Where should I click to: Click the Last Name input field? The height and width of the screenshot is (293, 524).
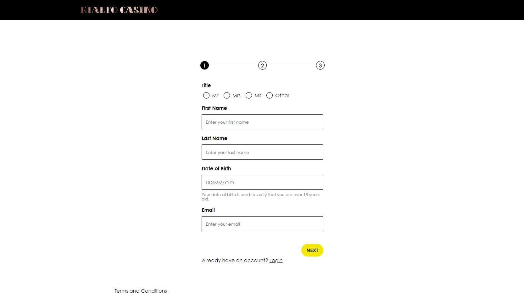tap(262, 152)
